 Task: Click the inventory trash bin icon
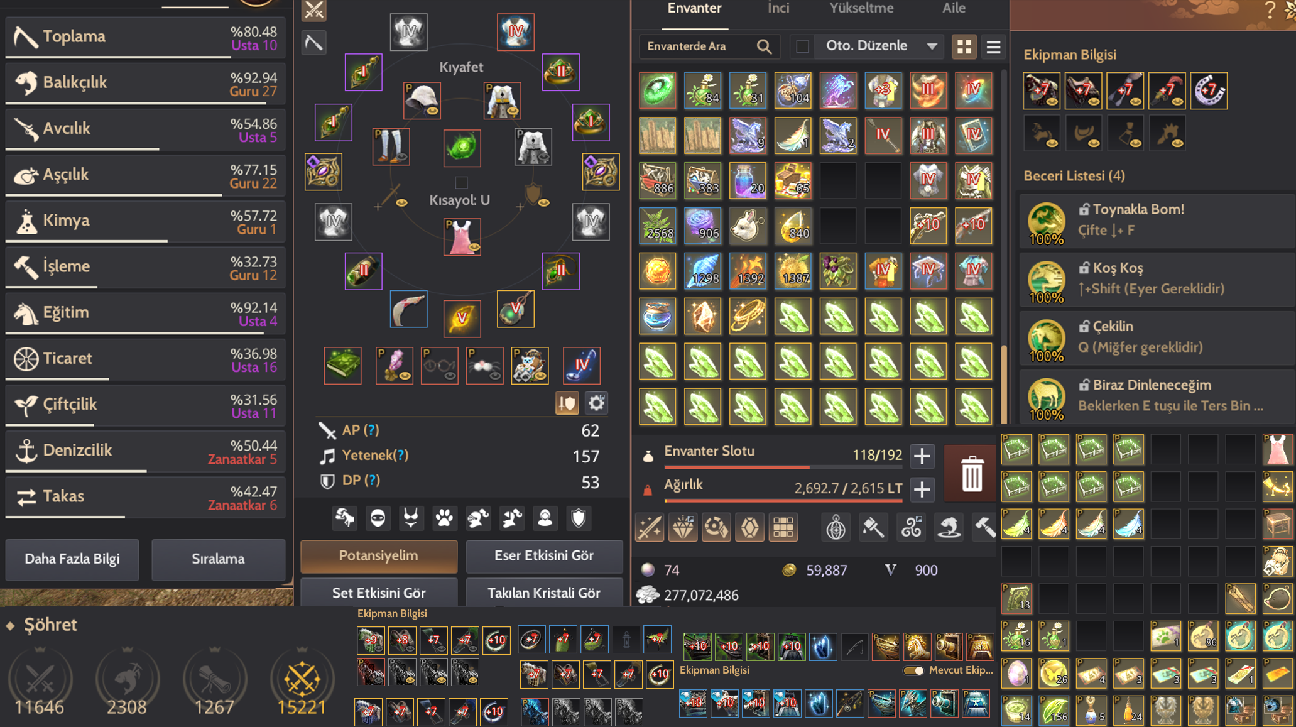point(971,474)
